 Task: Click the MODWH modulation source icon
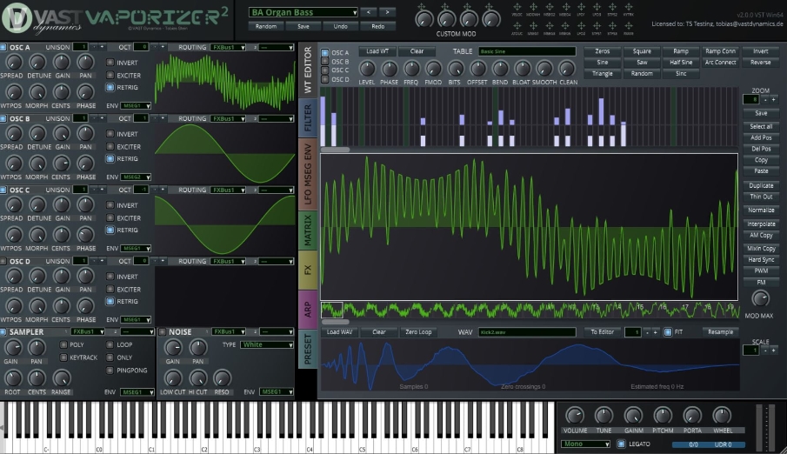click(x=533, y=7)
